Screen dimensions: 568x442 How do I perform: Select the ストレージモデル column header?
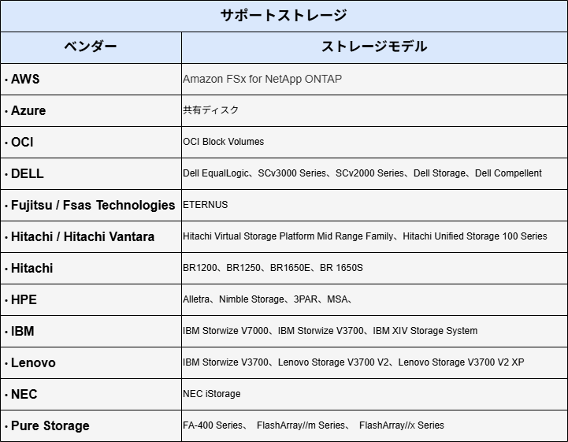coord(374,47)
